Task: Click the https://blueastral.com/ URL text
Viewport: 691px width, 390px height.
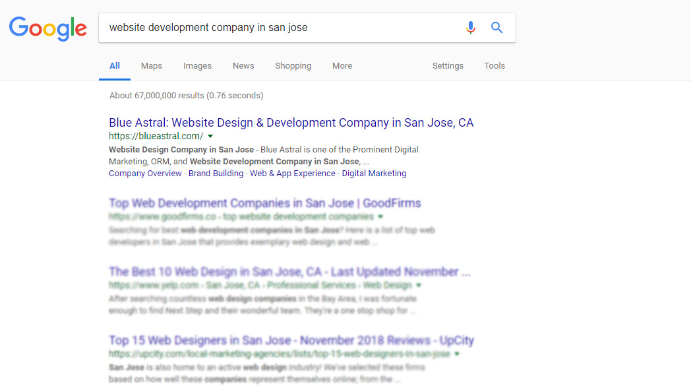Action: pos(156,137)
